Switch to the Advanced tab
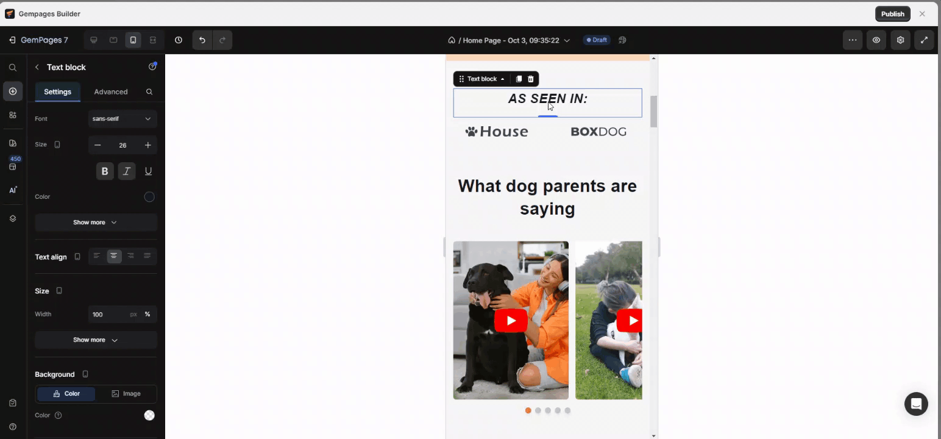941x439 pixels. pos(110,91)
